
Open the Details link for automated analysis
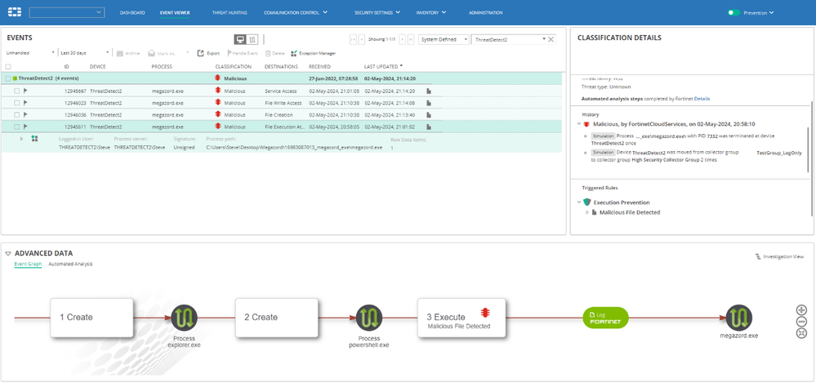[x=702, y=98]
